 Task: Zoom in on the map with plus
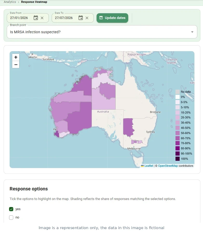(x=16, y=57)
